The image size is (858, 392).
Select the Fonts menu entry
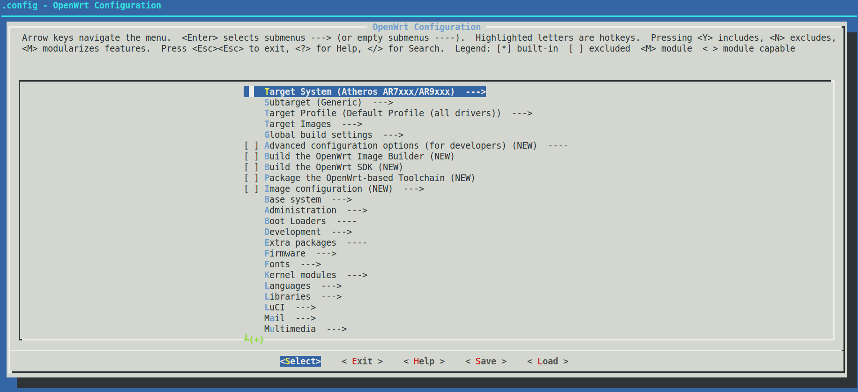tap(292, 264)
